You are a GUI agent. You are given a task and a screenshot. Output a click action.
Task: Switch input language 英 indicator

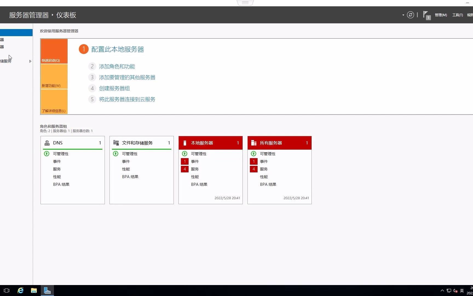point(462,291)
